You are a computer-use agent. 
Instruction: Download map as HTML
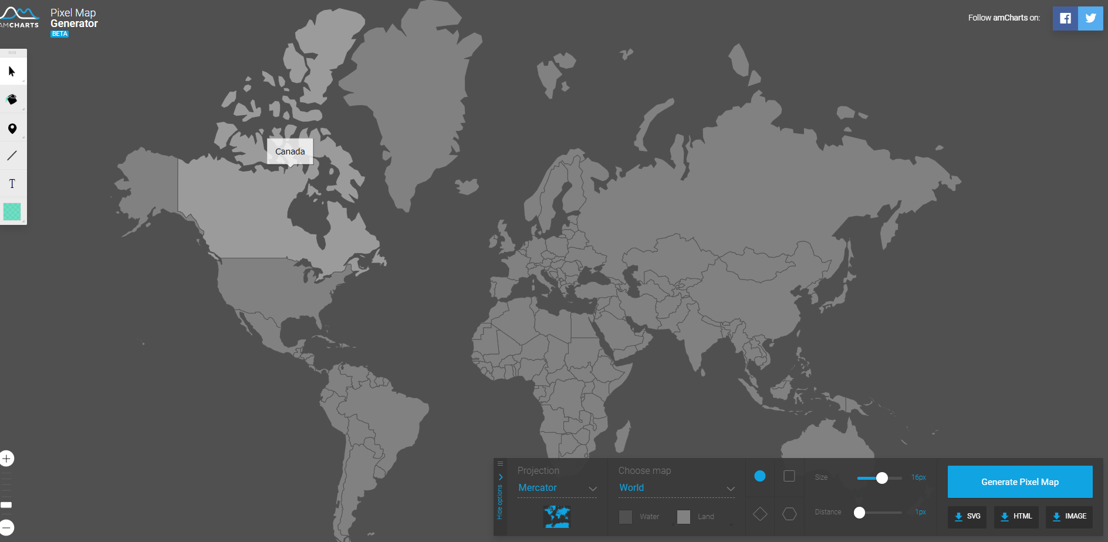1016,517
